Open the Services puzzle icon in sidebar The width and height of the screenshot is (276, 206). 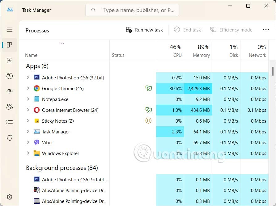pyautogui.click(x=10, y=138)
